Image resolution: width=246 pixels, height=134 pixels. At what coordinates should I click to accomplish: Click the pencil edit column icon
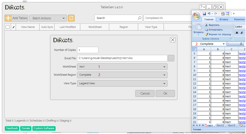coord(14,27)
